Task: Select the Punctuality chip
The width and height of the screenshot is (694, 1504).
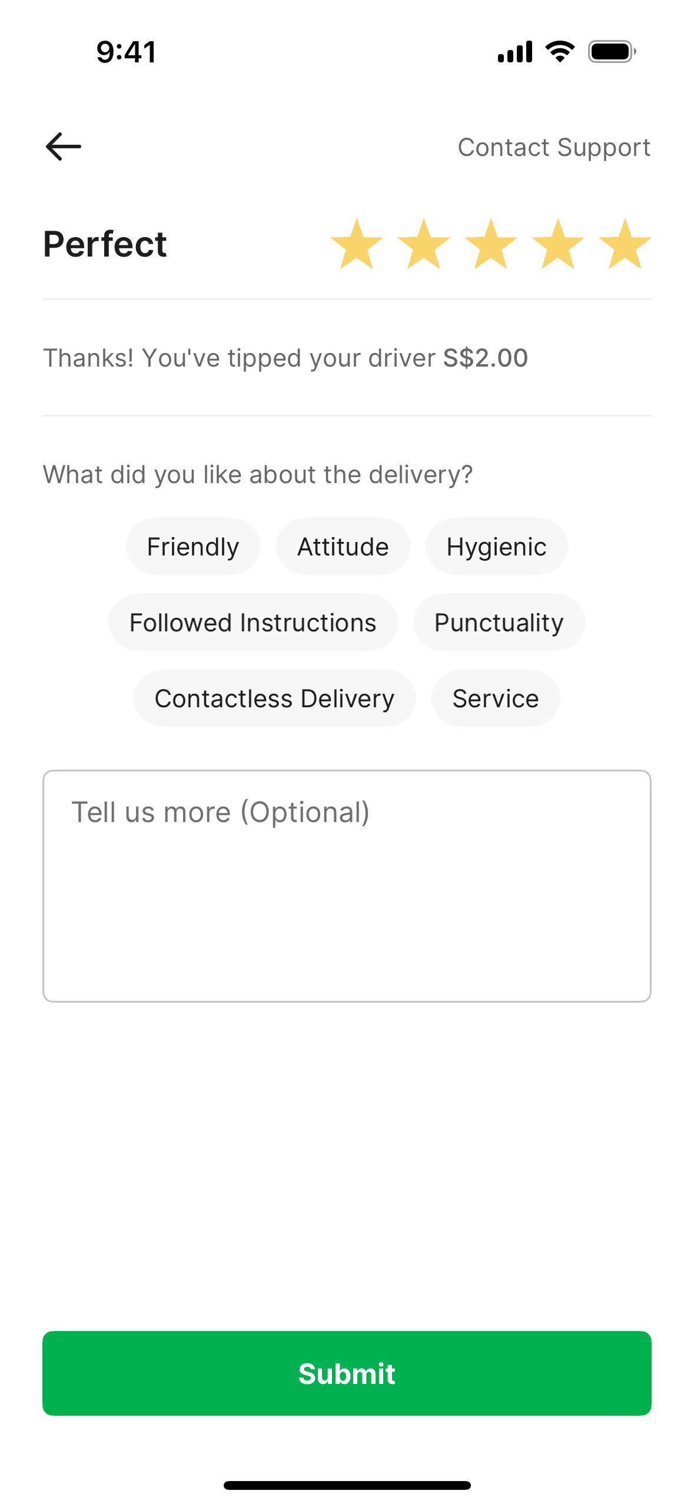Action: (499, 623)
